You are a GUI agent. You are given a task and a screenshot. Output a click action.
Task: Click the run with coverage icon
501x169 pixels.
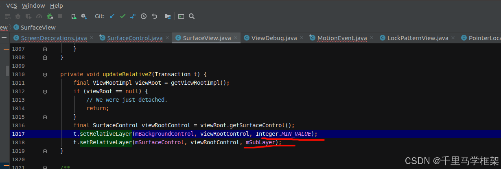28,16
